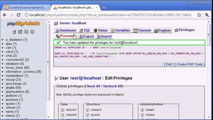
Task: Click the server icon next to Server: localhost
Action: (x=56, y=23)
